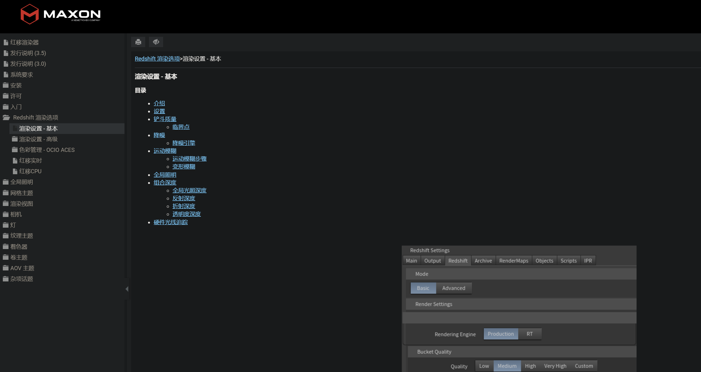701x372 pixels.
Task: Switch to the Main tab
Action: click(x=411, y=261)
